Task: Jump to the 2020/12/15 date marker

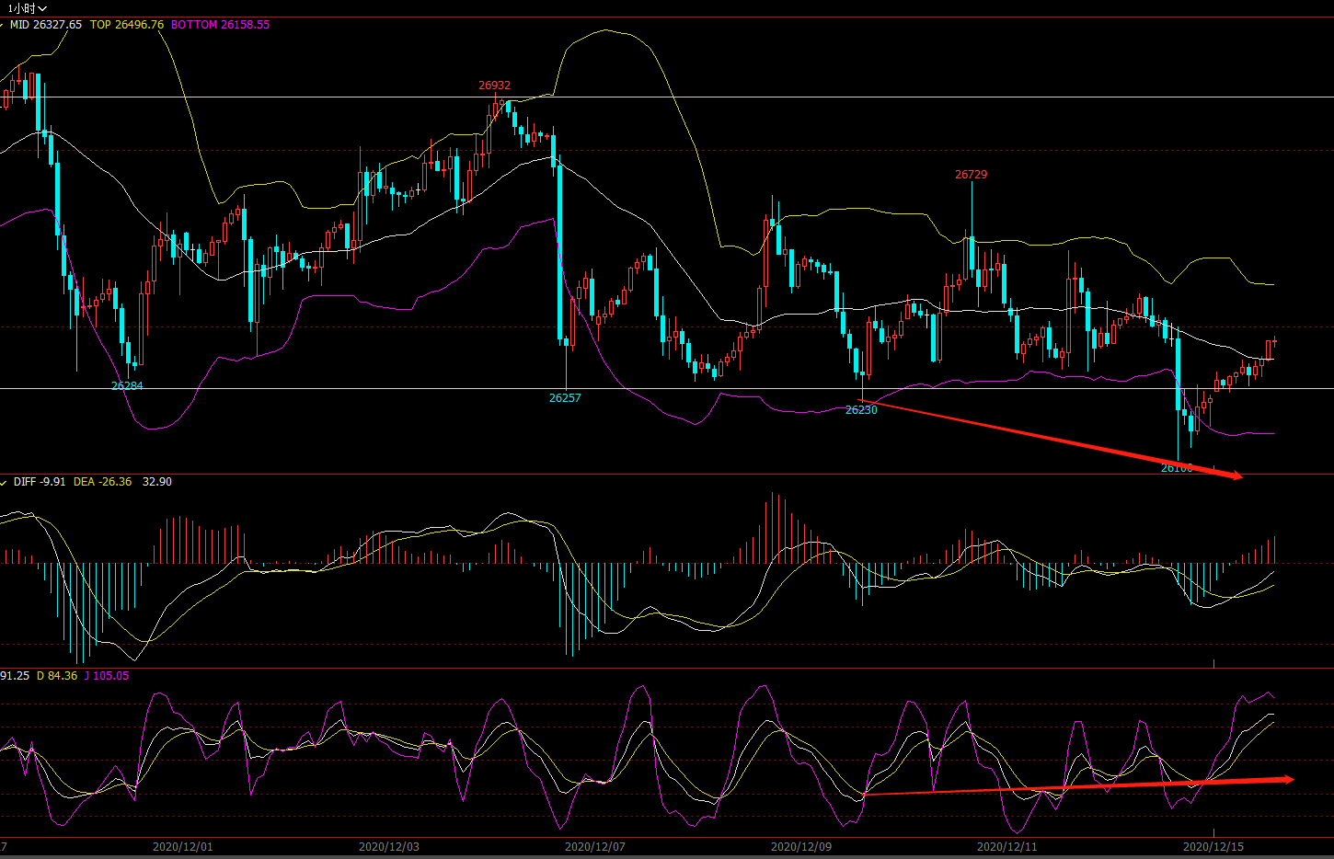Action: (x=1213, y=846)
